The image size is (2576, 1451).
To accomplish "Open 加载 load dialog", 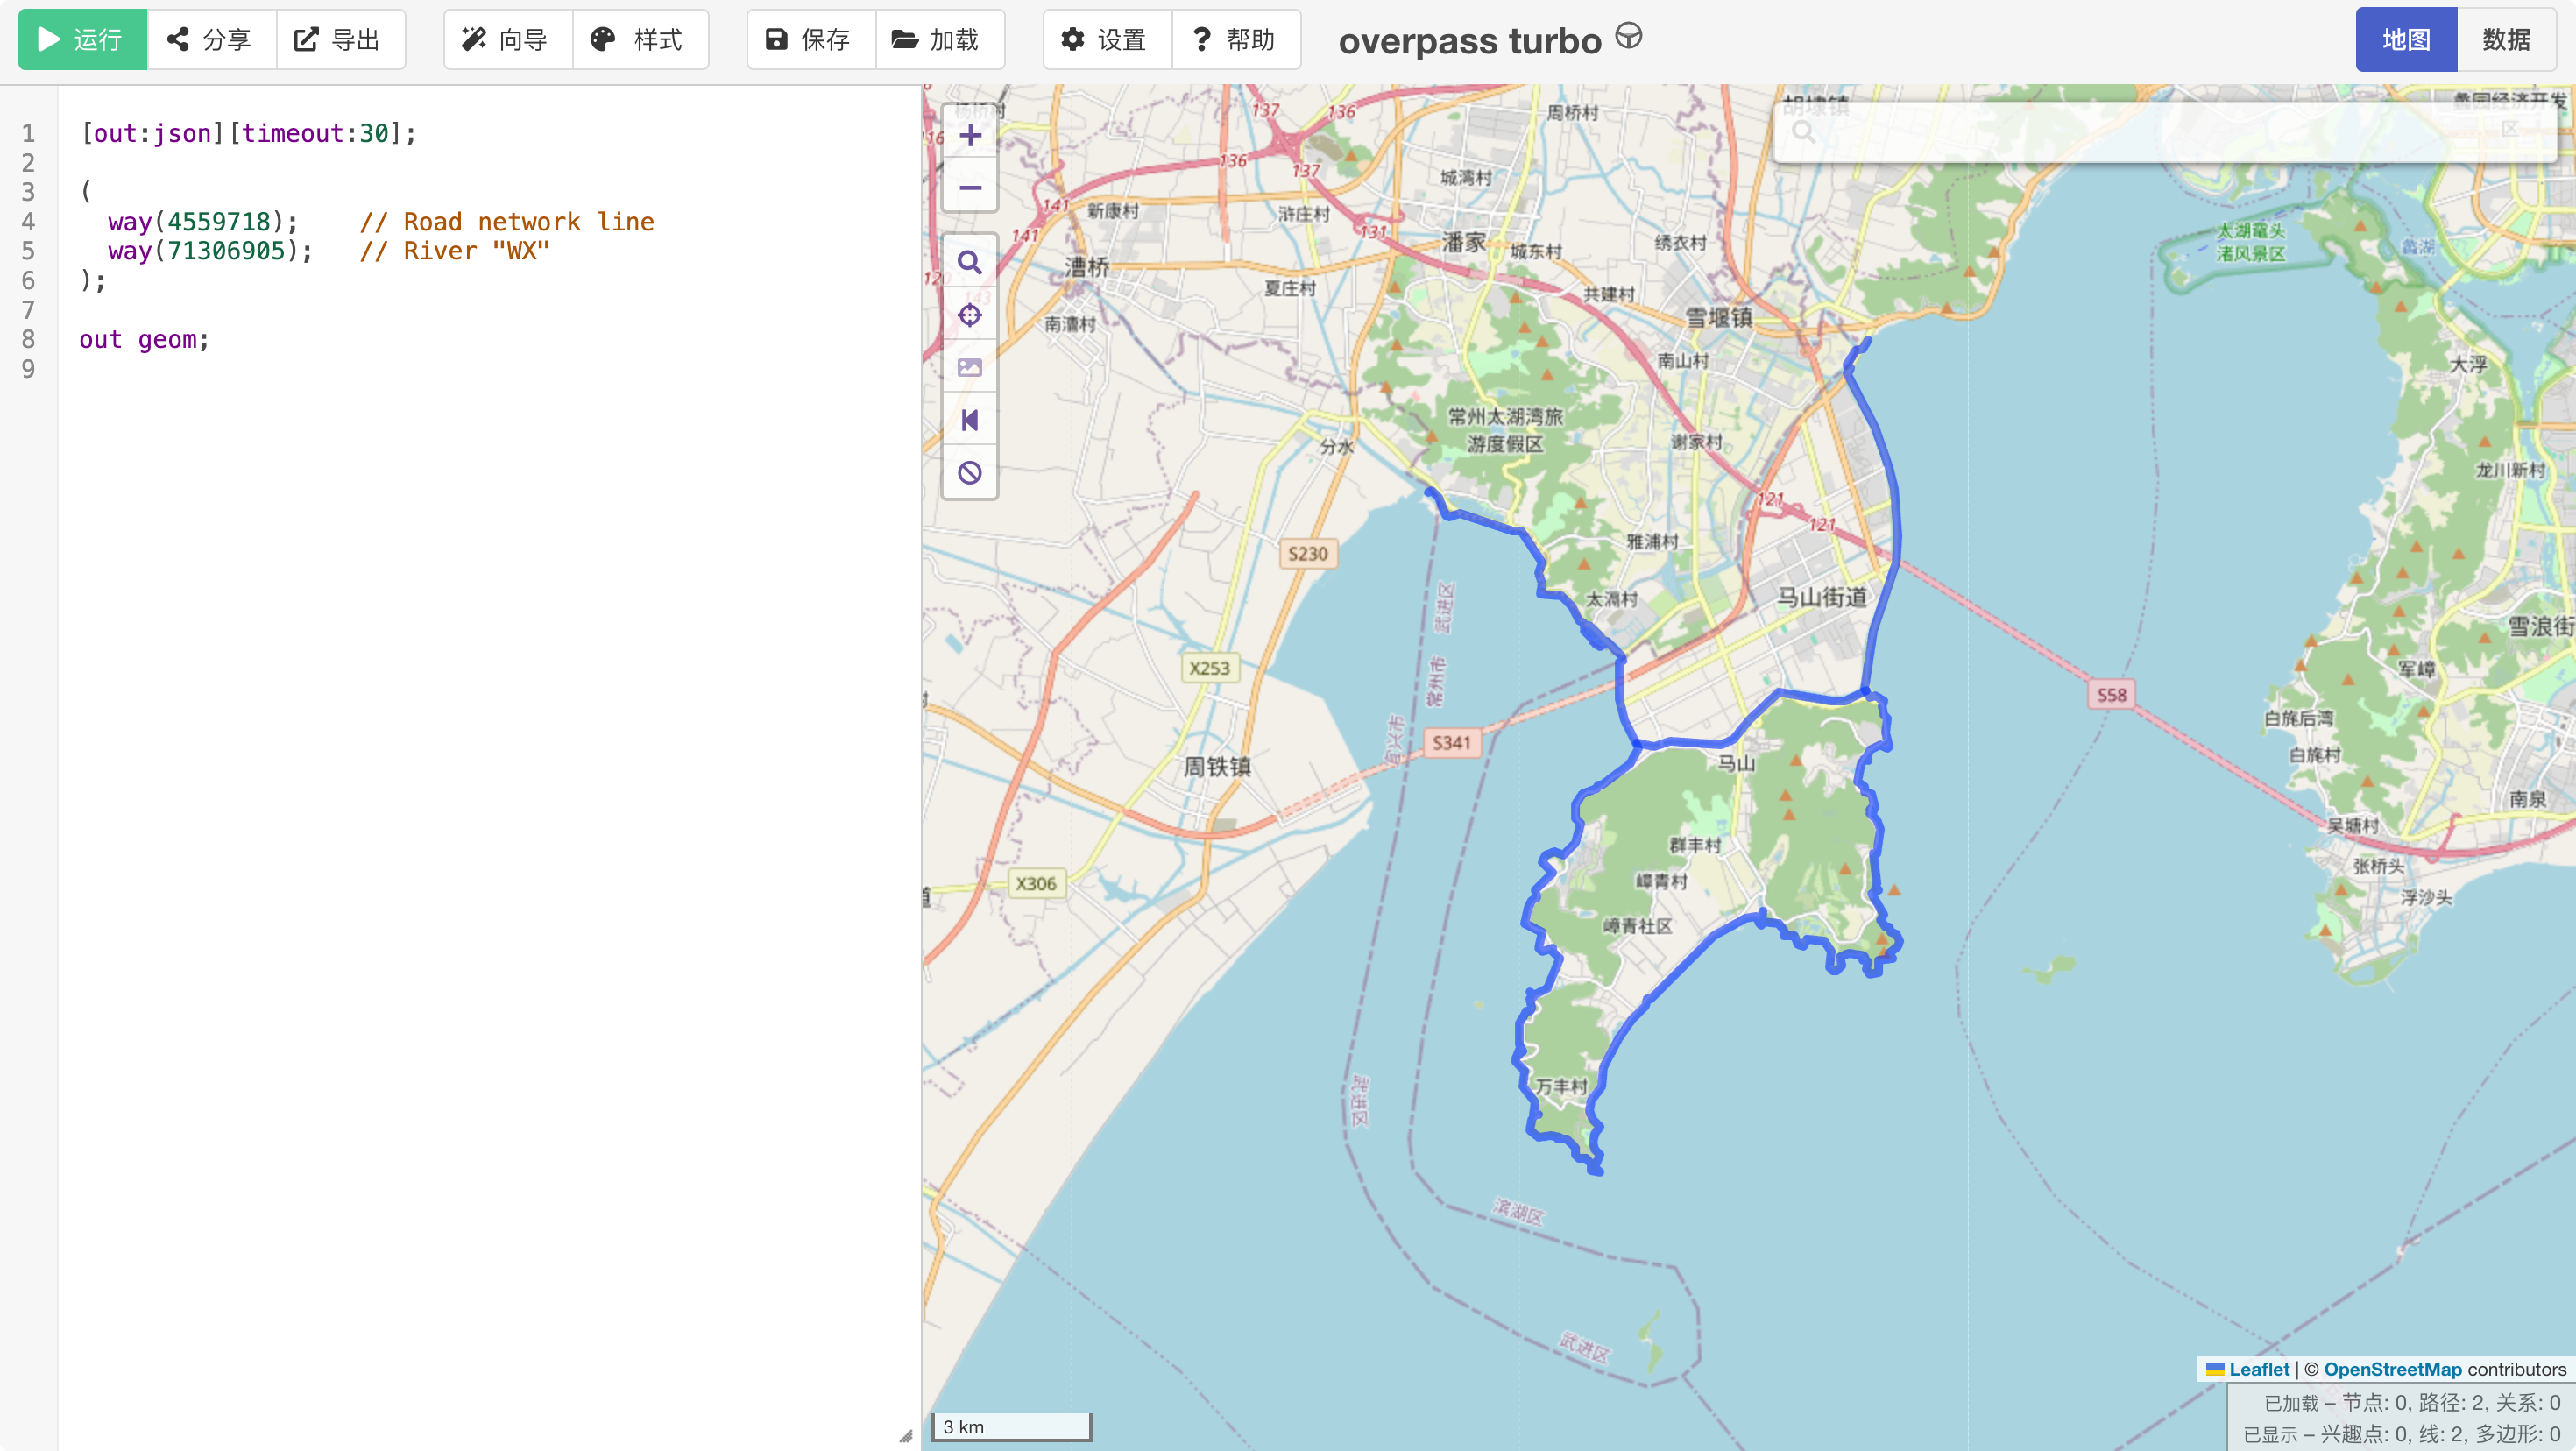I will (939, 40).
